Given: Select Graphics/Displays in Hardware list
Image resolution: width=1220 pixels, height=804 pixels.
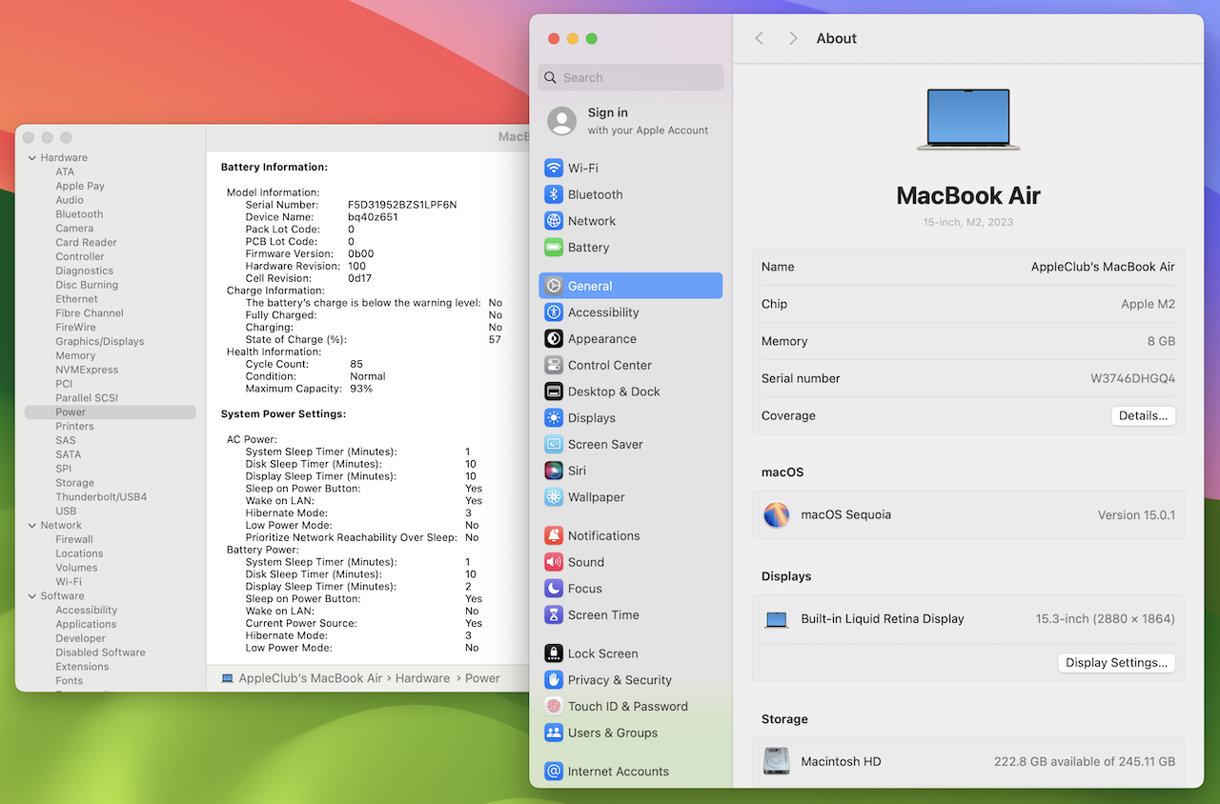Looking at the screenshot, I should click(x=100, y=341).
